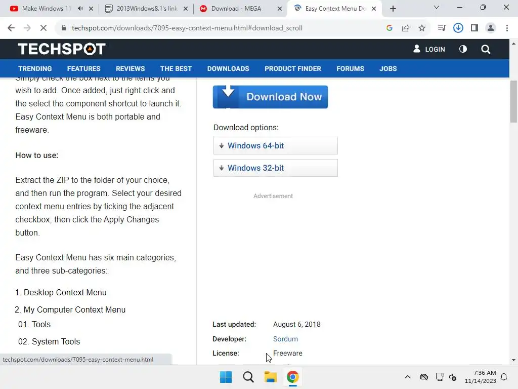Image resolution: width=518 pixels, height=389 pixels.
Task: Close the Download - MEGA tab
Action: (x=280, y=9)
